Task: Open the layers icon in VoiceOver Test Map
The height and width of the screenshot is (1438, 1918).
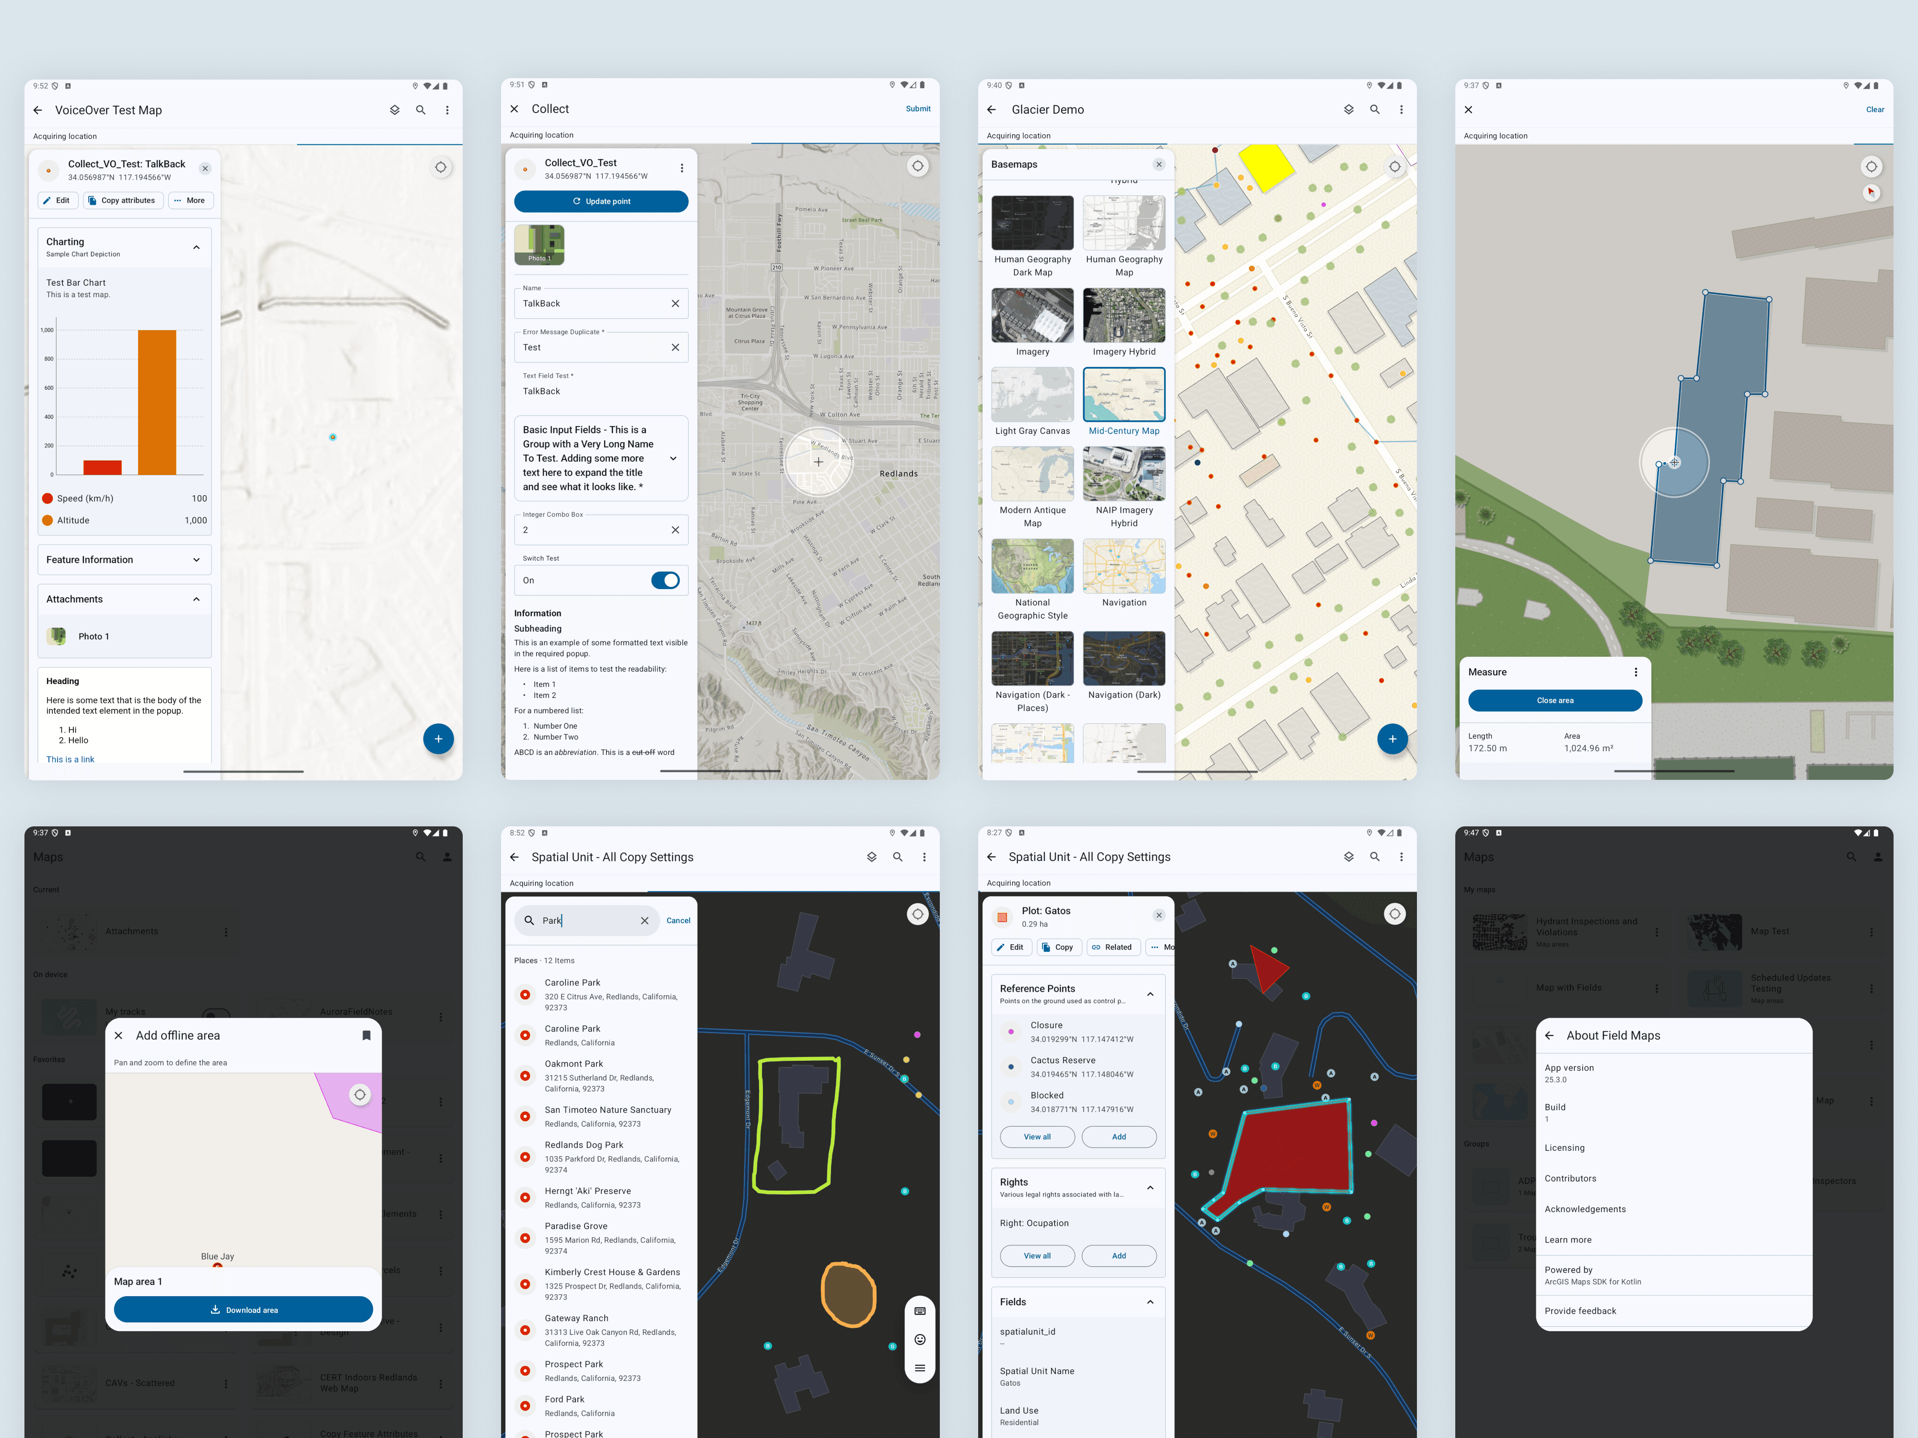Action: pos(395,110)
